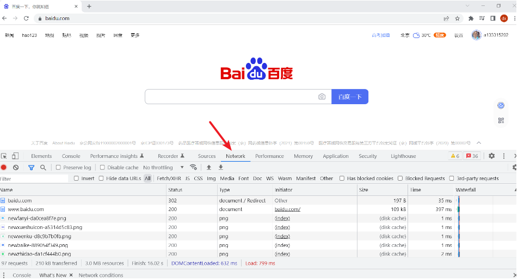The image size is (518, 280).
Task: Expand the page footer chevron arrow
Action: pyautogui.click(x=479, y=143)
